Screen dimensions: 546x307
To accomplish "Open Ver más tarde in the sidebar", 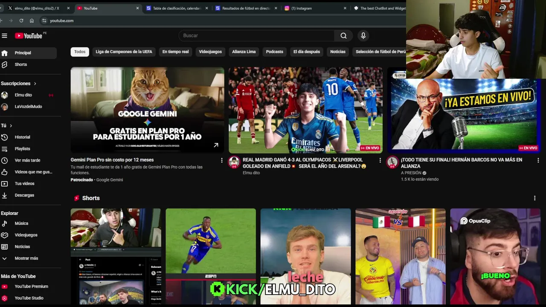I will point(28,160).
